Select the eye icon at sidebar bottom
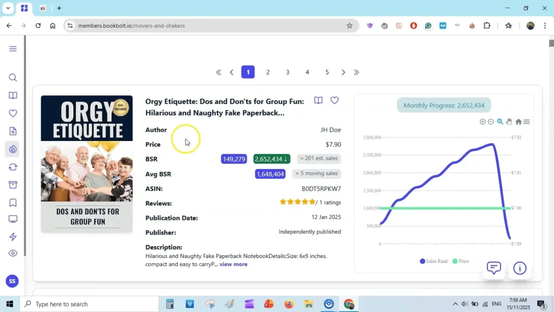The height and width of the screenshot is (312, 554). pyautogui.click(x=13, y=252)
